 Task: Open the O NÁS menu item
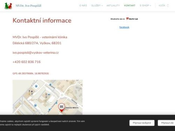pos(83,6)
